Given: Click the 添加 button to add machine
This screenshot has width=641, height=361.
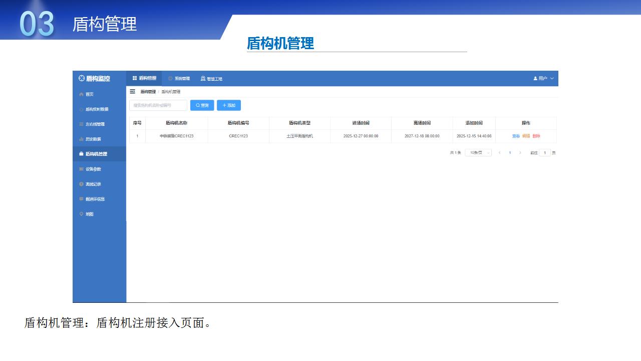Looking at the screenshot, I should [x=229, y=105].
